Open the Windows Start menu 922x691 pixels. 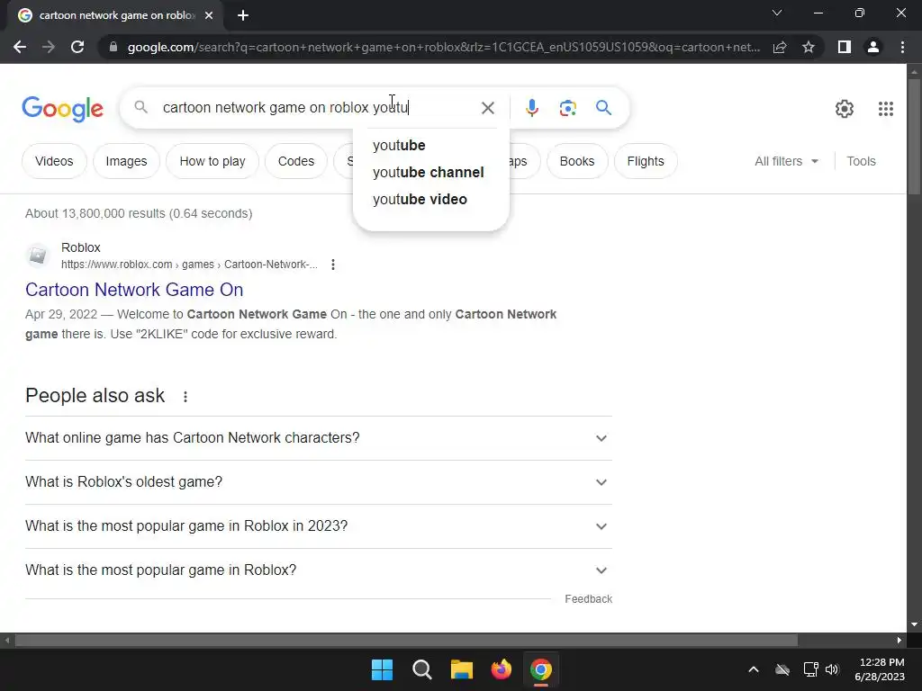[x=382, y=669]
